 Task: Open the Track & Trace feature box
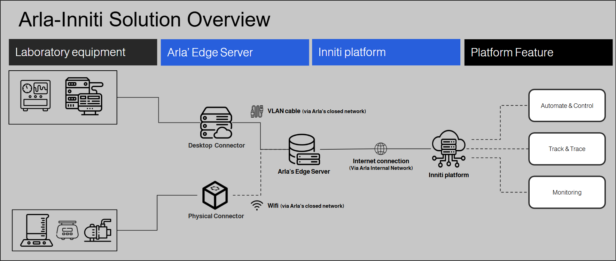(x=567, y=149)
